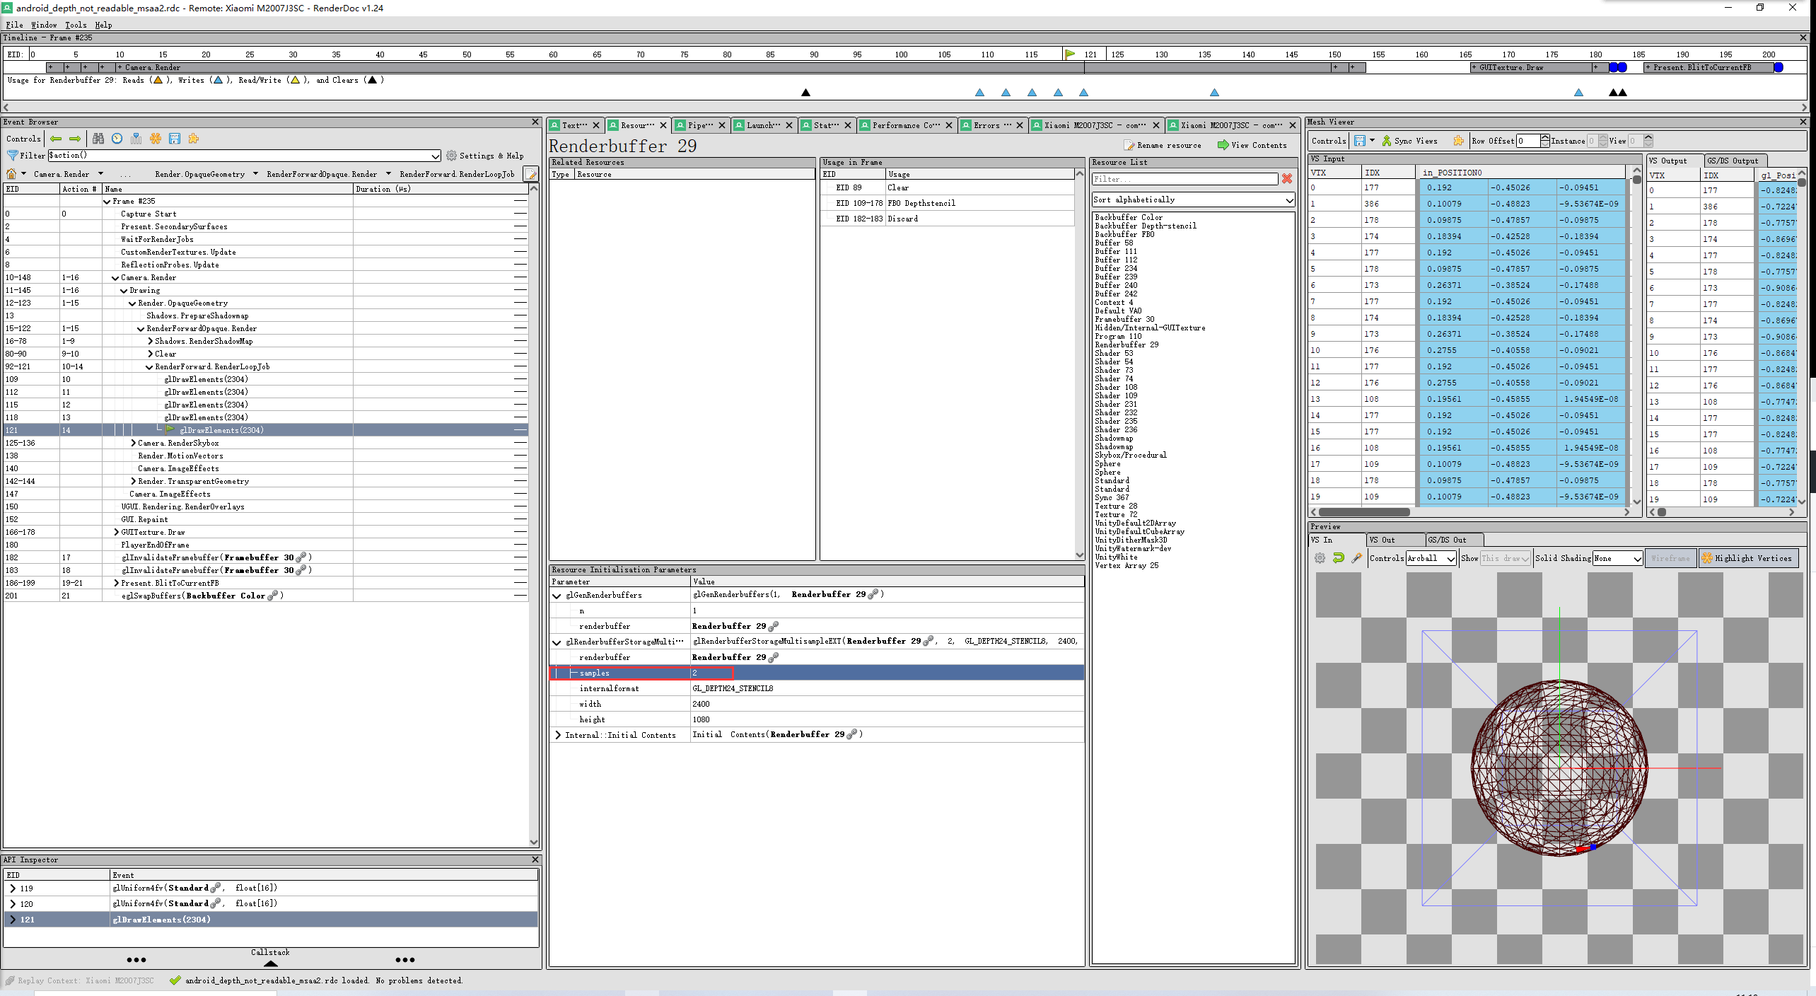Click the Rename resource button

click(1163, 145)
